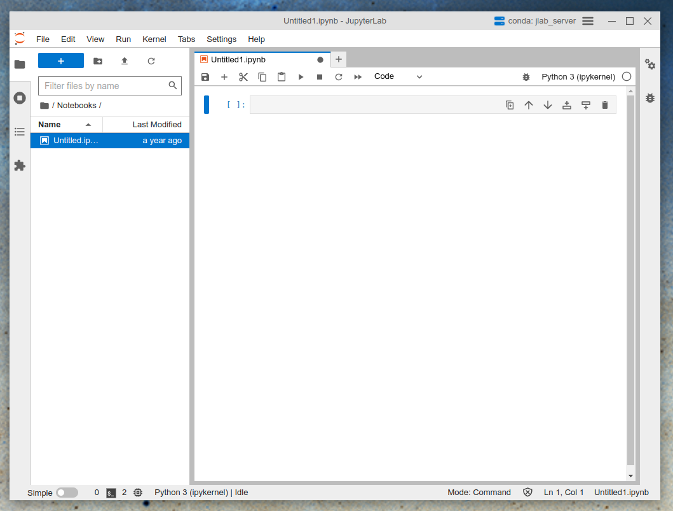The width and height of the screenshot is (673, 511).
Task: Delete the cell using trash icon
Action: [x=604, y=105]
